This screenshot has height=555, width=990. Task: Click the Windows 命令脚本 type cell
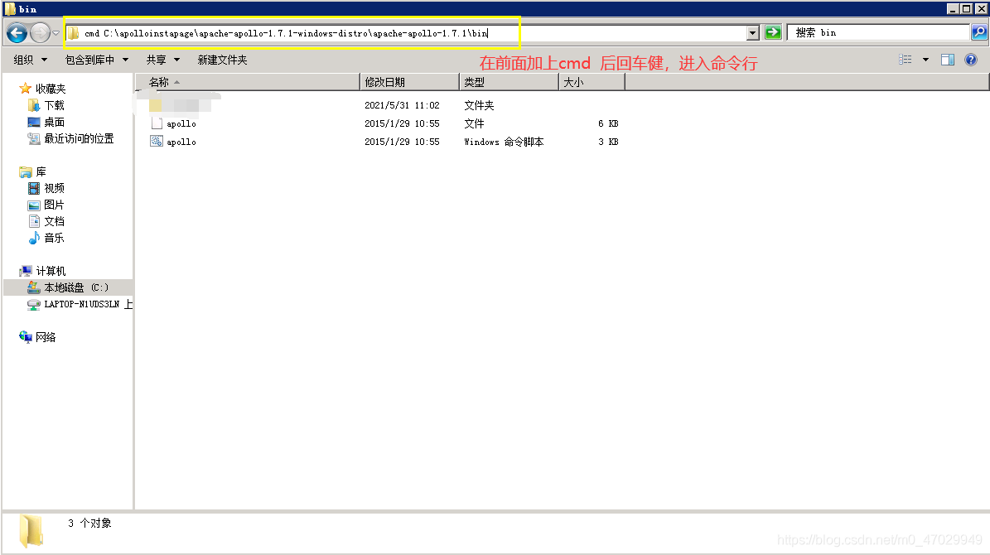pos(504,142)
